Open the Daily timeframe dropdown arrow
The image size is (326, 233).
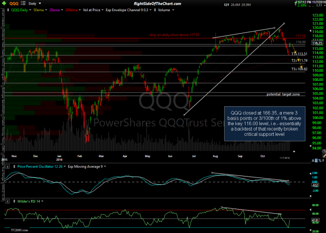tap(40, 4)
